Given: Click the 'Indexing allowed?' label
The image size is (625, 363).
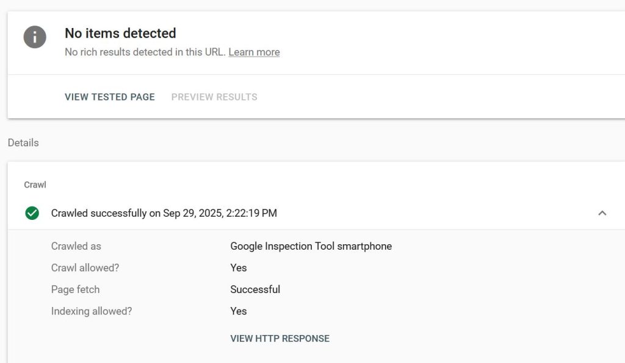Looking at the screenshot, I should click(x=92, y=311).
